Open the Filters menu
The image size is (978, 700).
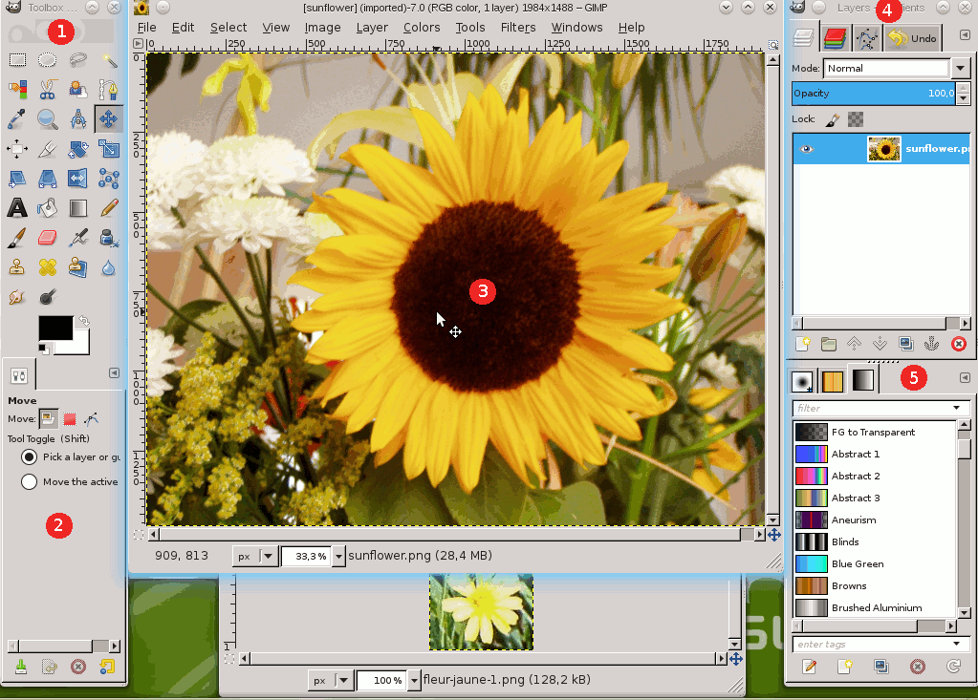(x=518, y=27)
